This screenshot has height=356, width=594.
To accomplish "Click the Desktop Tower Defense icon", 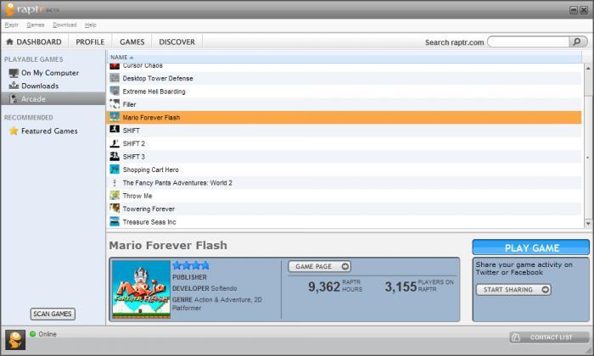I will point(115,78).
